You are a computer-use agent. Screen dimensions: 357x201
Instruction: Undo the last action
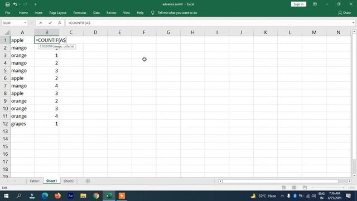click(x=15, y=4)
